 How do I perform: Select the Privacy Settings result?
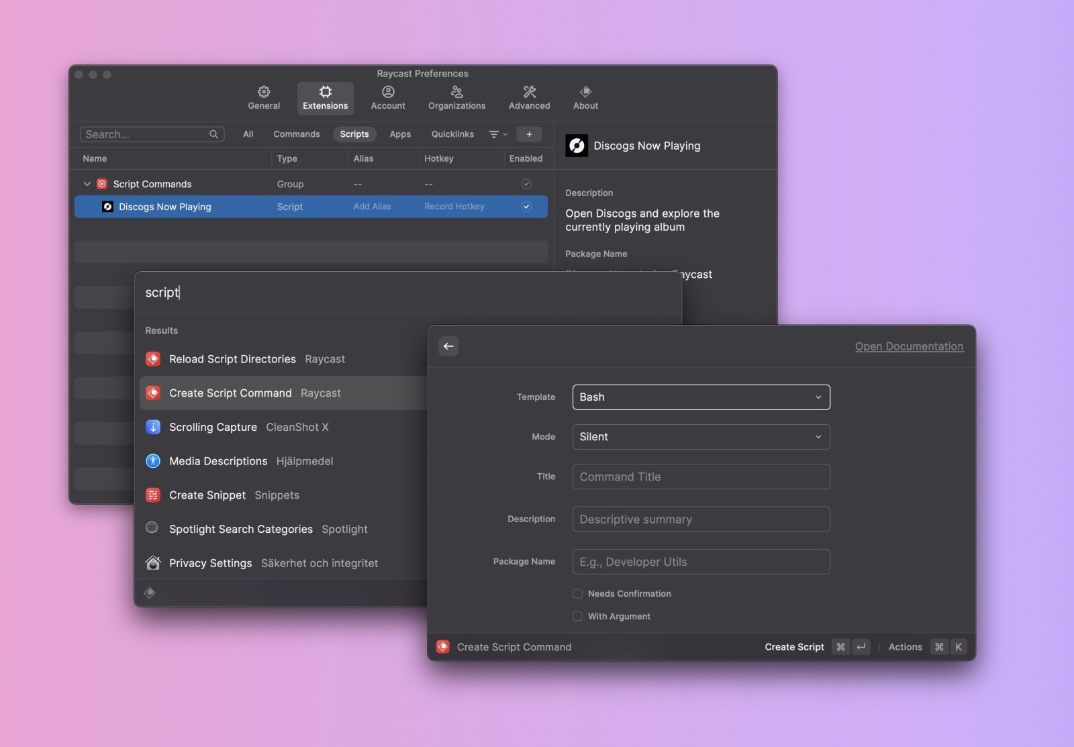click(283, 563)
